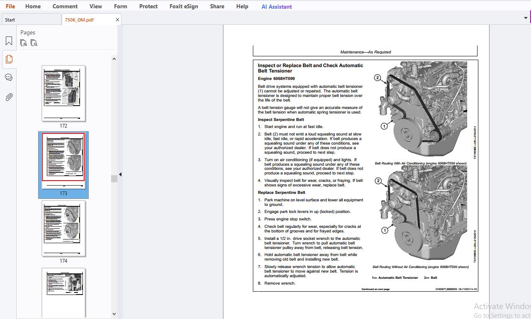Switch to the Start tab
The image size is (531, 319).
point(31,19)
